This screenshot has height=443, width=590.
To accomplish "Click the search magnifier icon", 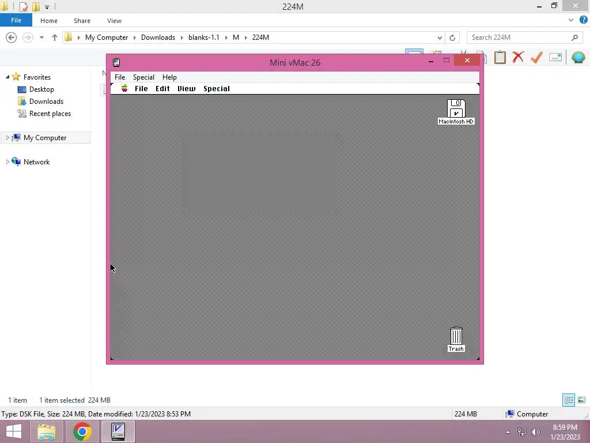I will [574, 37].
